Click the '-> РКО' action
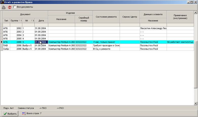The width and height of the screenshot is (198, 117). coord(60,108)
